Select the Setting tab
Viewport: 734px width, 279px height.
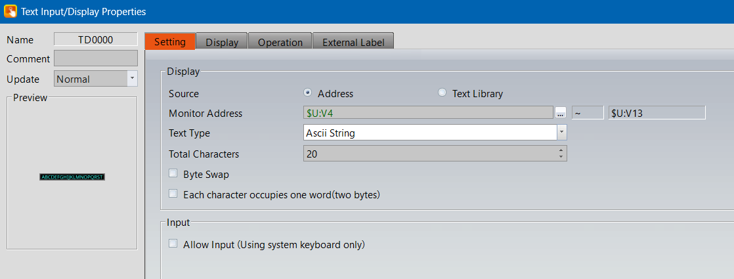(x=170, y=41)
